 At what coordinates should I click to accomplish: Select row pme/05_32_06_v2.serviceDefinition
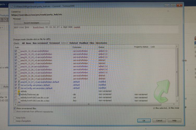tap(95, 70)
